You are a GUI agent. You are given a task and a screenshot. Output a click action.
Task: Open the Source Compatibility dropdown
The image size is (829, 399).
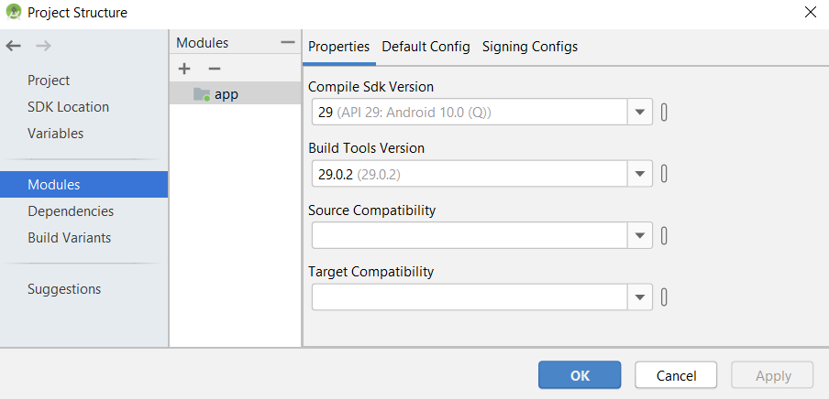click(x=640, y=236)
